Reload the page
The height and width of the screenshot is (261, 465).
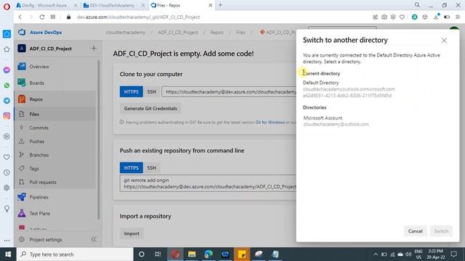[42, 17]
